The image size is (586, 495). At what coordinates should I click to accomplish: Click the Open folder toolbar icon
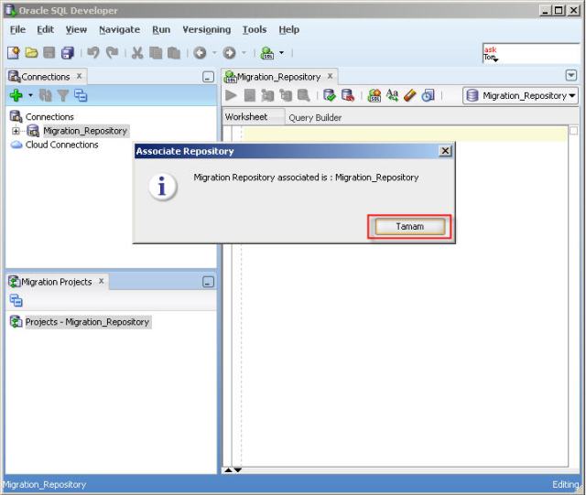tap(31, 53)
